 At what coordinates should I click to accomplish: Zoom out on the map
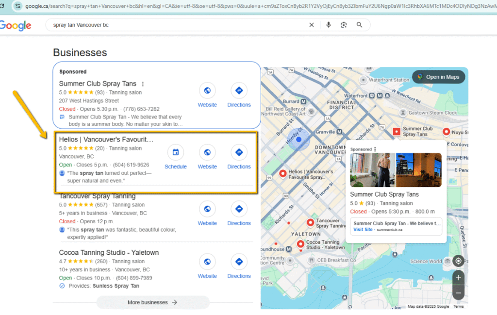(458, 293)
